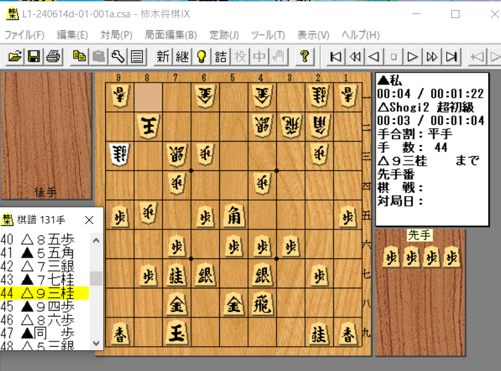Select move 45 ▲9四歩 in kifu list
The height and width of the screenshot is (371, 501).
(44, 307)
